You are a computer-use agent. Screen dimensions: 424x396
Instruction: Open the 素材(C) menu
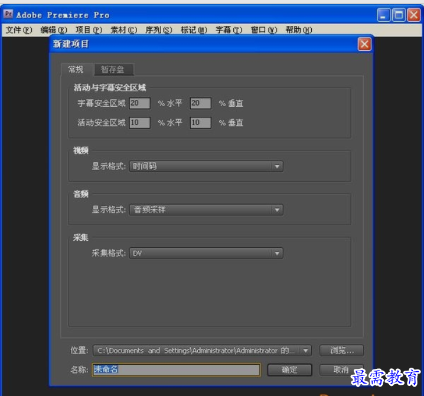coord(124,30)
